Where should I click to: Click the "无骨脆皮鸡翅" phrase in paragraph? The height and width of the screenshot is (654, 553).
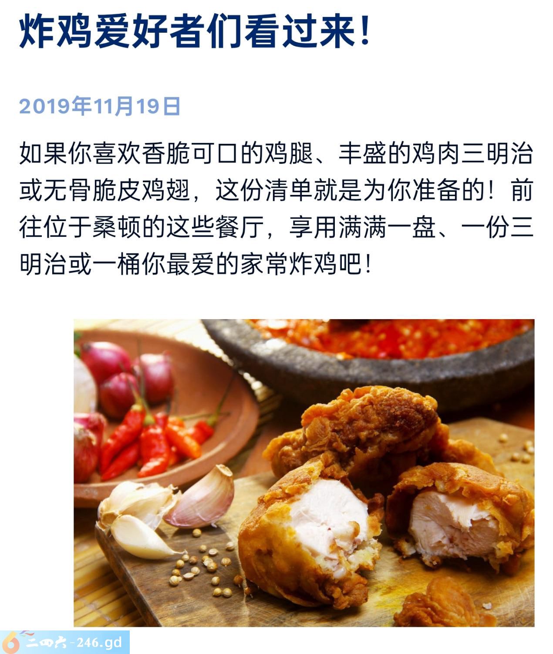[117, 191]
